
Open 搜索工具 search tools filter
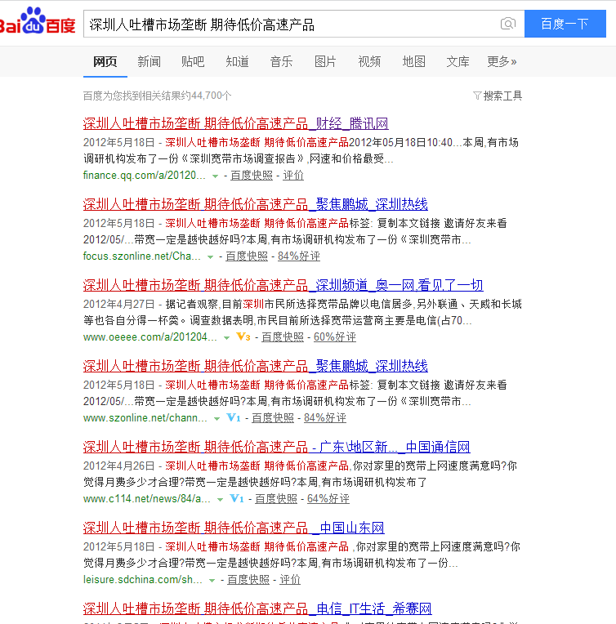[x=498, y=96]
